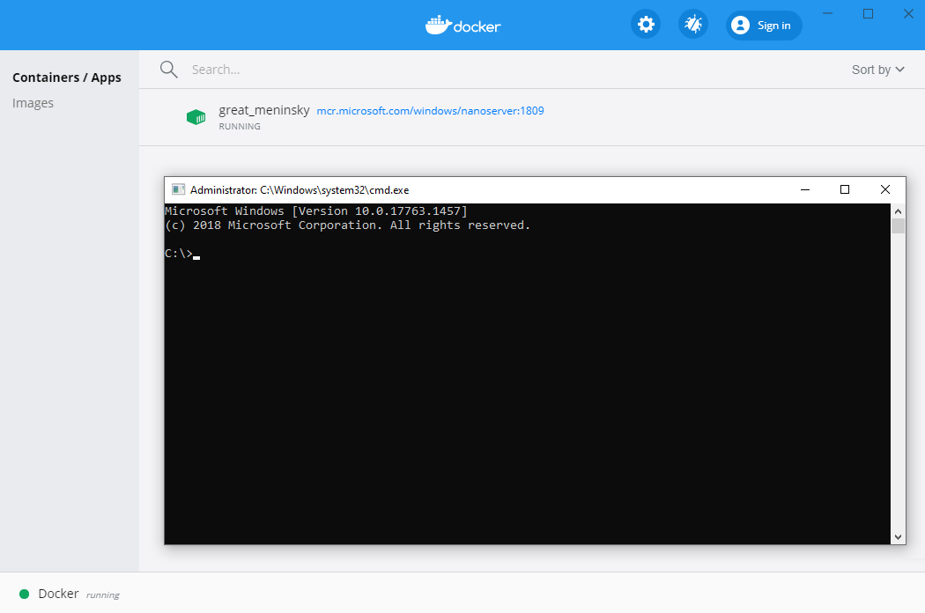Click the green Docker status dot
The height and width of the screenshot is (613, 925).
click(25, 594)
